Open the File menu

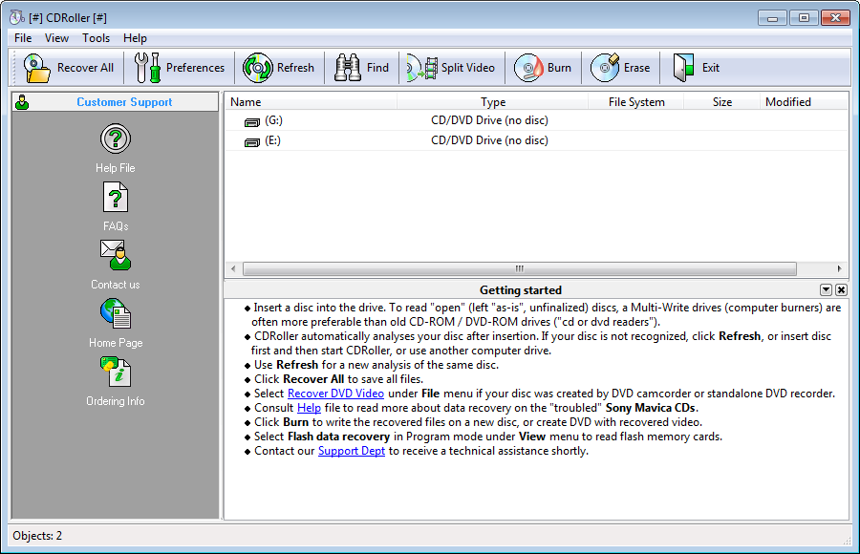pyautogui.click(x=23, y=38)
